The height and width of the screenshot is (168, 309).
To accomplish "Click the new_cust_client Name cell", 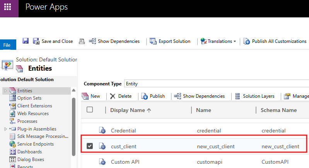I will pos(216,146).
